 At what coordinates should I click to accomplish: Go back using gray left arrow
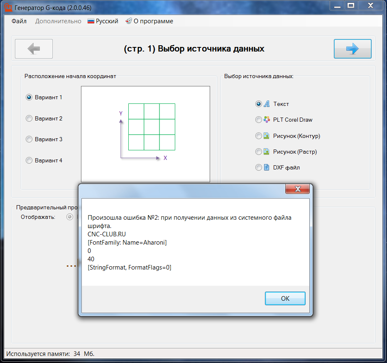point(34,49)
